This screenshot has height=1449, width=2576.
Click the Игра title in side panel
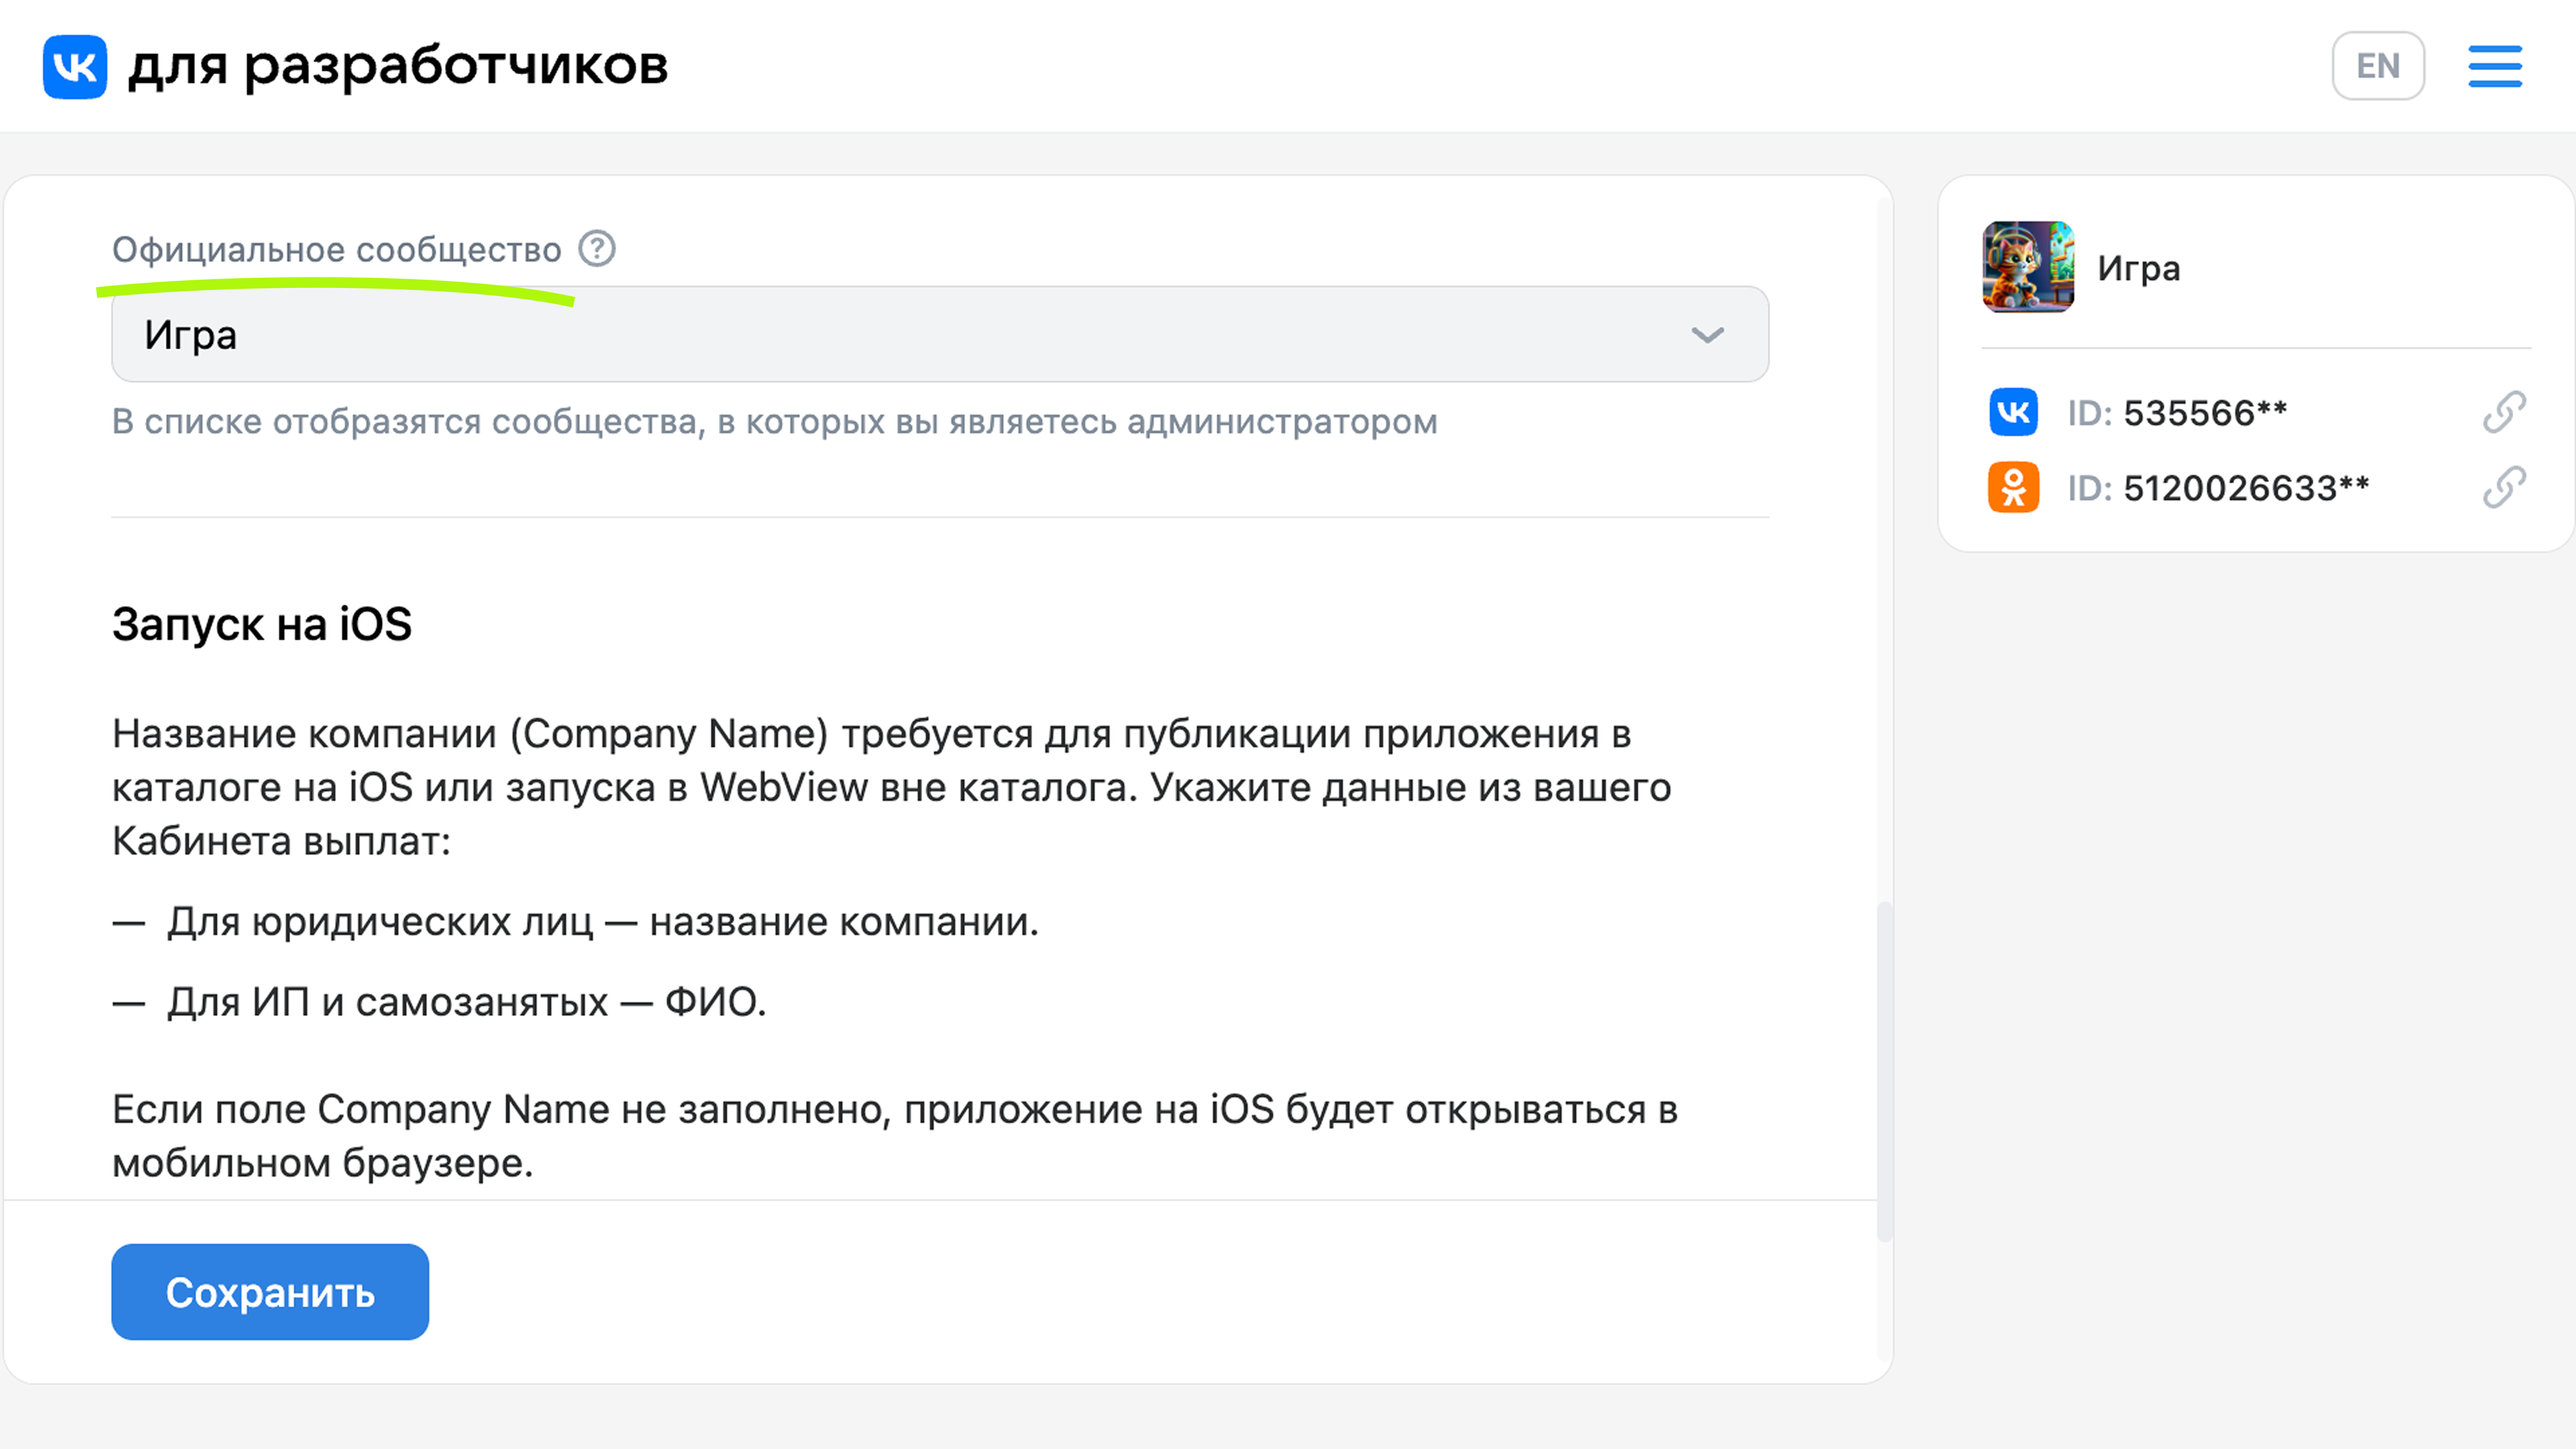[2139, 268]
